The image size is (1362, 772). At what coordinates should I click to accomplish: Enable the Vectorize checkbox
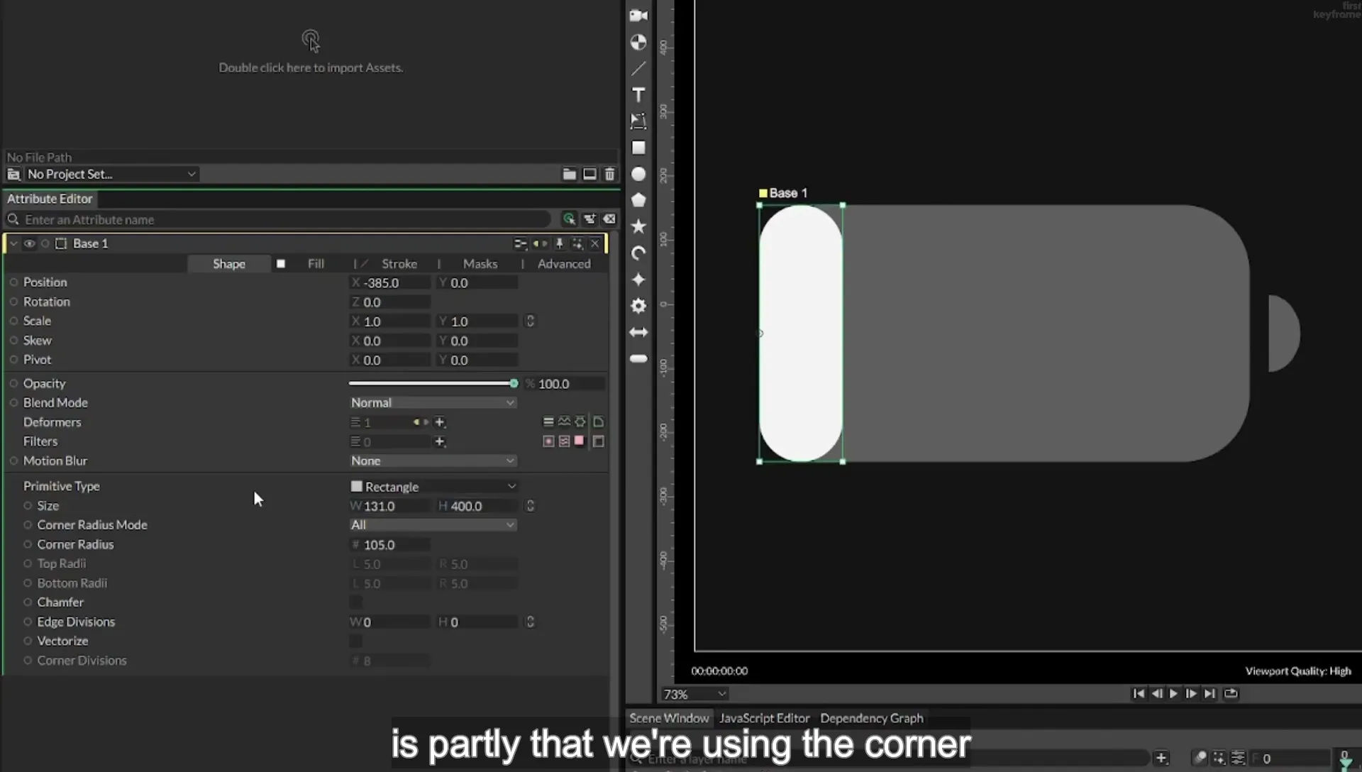[356, 641]
